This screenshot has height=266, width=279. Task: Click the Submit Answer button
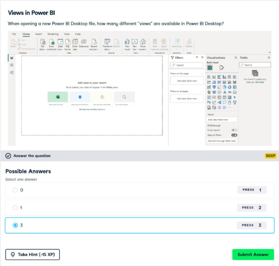pos(253,255)
